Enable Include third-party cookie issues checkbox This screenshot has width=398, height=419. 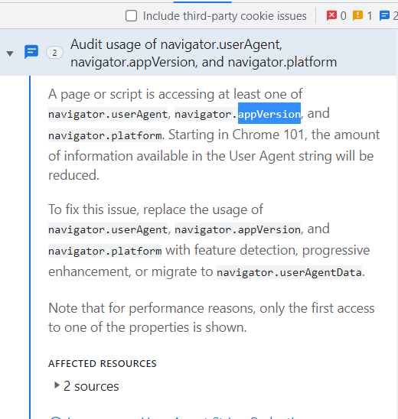pyautogui.click(x=132, y=16)
